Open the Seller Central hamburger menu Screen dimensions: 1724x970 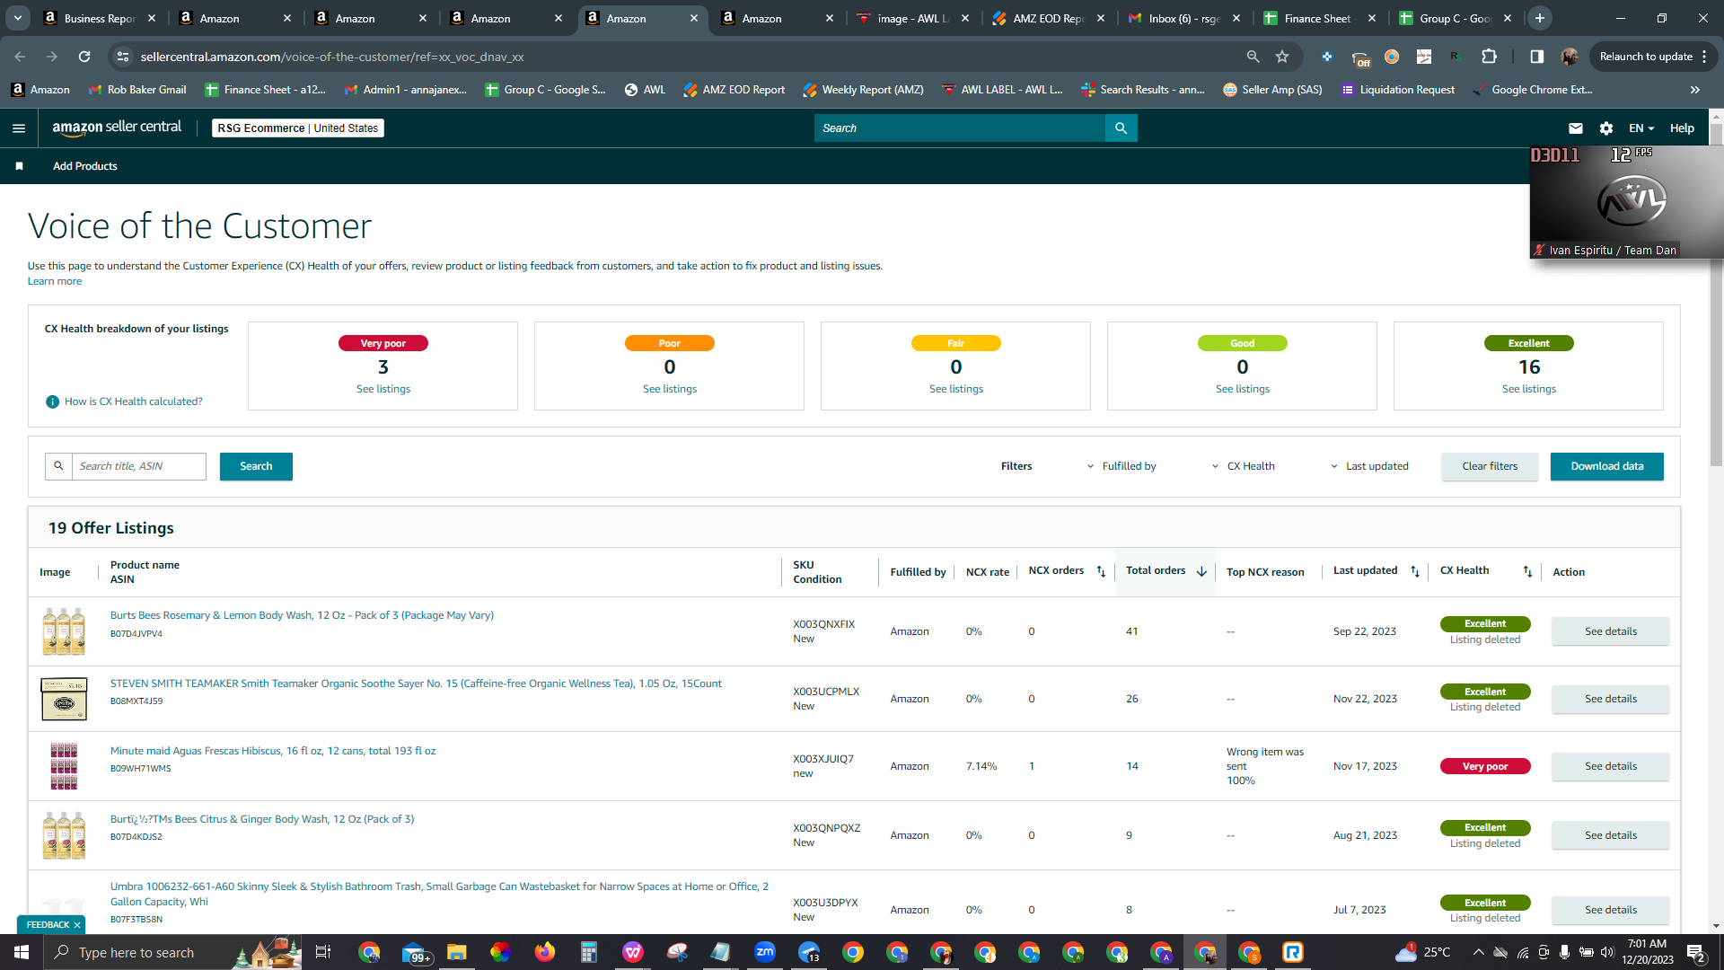(x=19, y=128)
